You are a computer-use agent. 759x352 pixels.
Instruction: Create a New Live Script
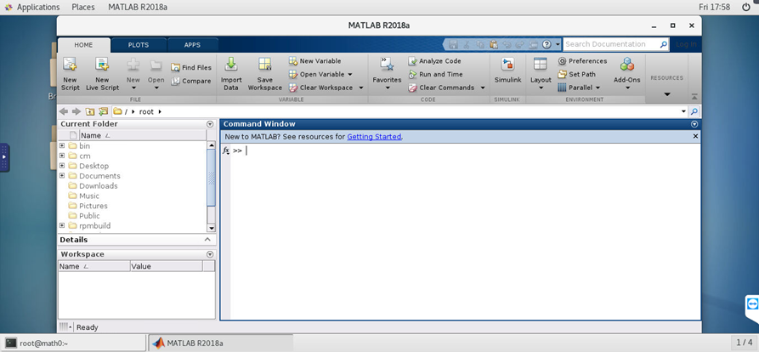[x=102, y=74]
